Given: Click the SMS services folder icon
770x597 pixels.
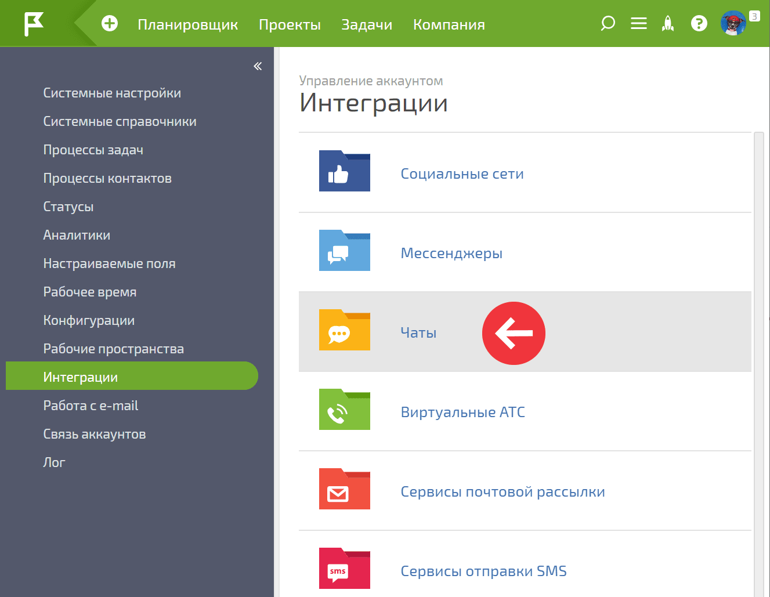Looking at the screenshot, I should [x=344, y=569].
